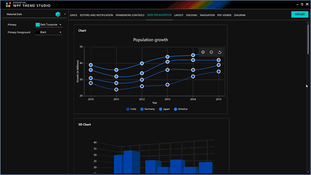This screenshot has width=311, height=175.
Task: Open the Primary Foreground Black dropdown
Action: tap(60, 32)
